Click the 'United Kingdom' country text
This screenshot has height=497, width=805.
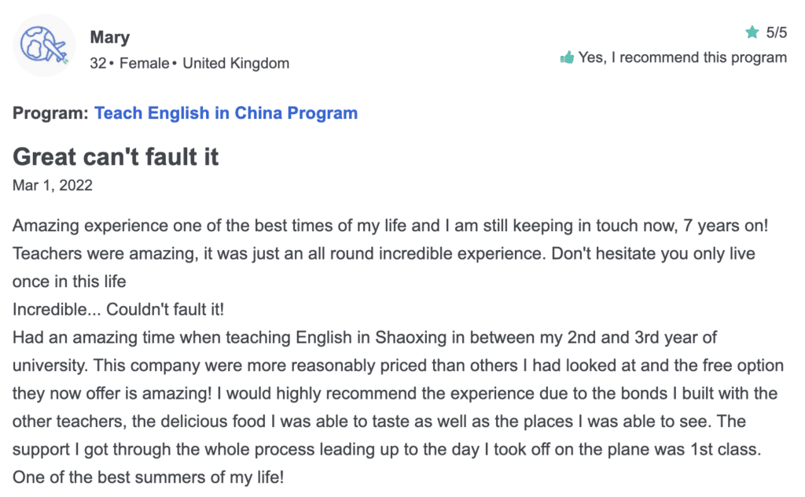[236, 63]
